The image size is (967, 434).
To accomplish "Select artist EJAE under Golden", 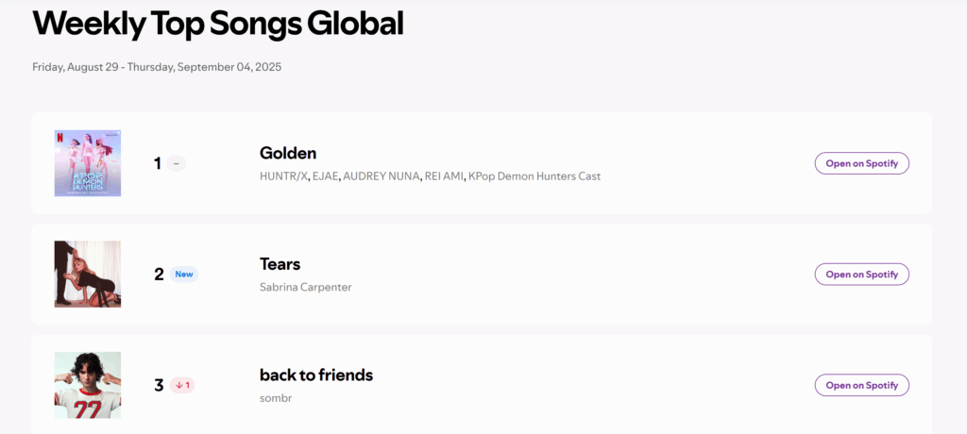I will pos(325,176).
